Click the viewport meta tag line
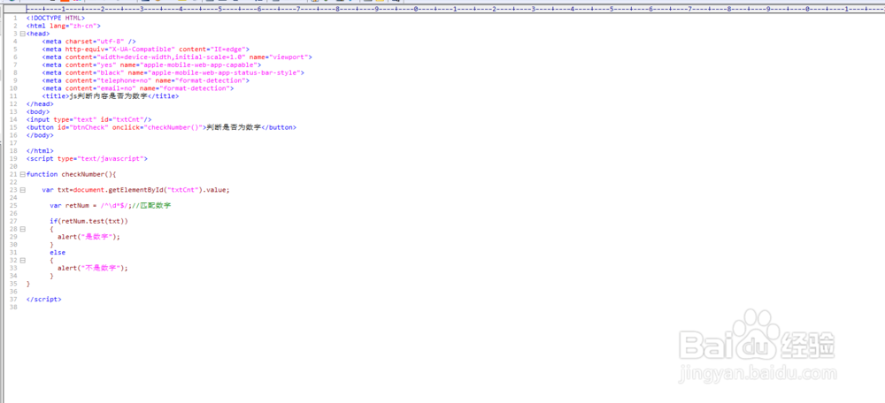This screenshot has width=885, height=403. (x=177, y=57)
